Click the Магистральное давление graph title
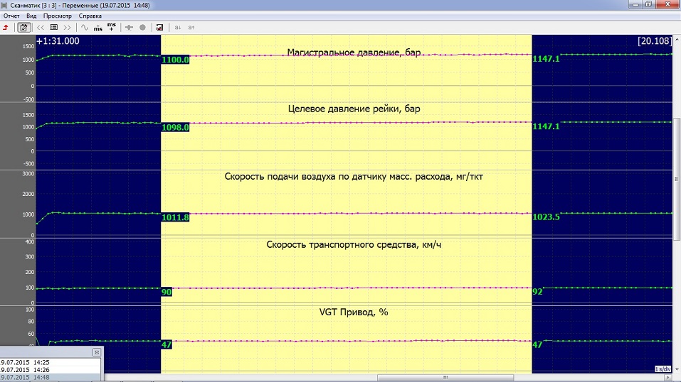 coord(354,53)
